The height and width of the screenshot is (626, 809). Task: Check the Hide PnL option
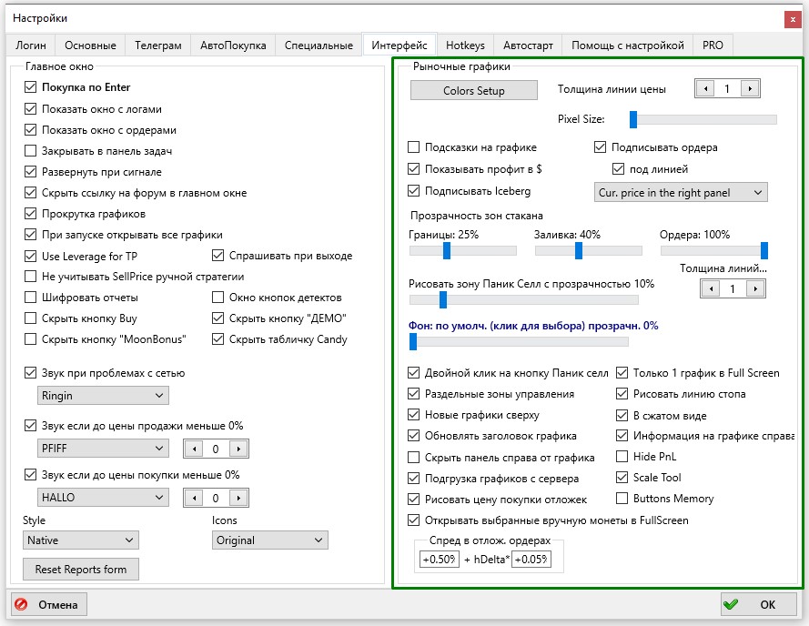click(x=622, y=456)
